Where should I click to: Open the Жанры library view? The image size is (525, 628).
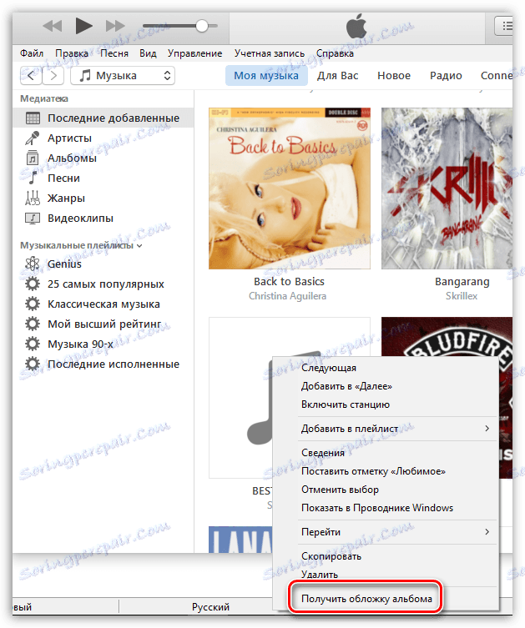[x=66, y=198]
